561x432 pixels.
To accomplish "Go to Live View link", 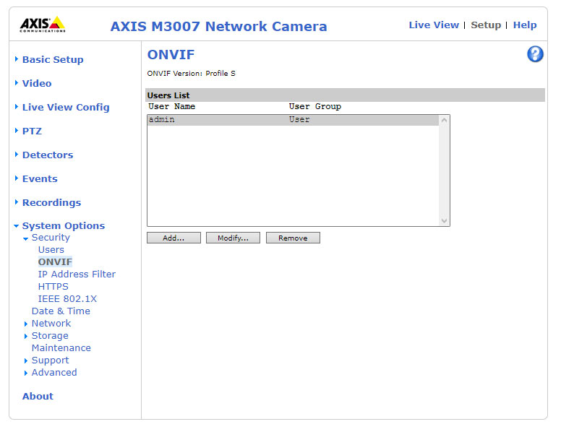I will 434,25.
